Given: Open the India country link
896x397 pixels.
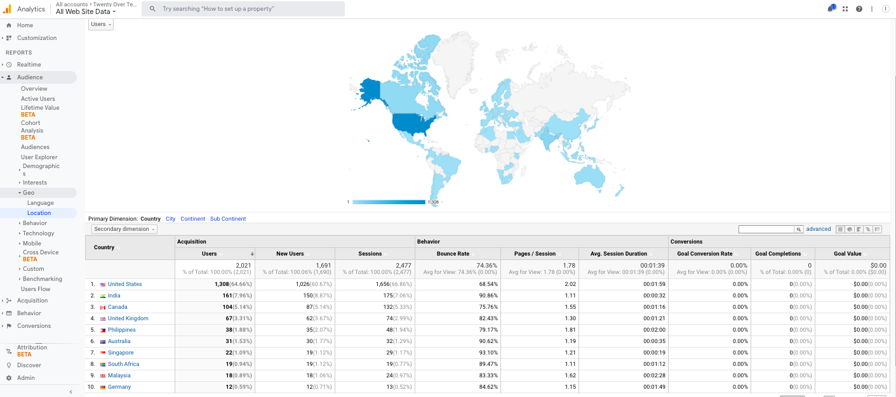Looking at the screenshot, I should [x=114, y=296].
